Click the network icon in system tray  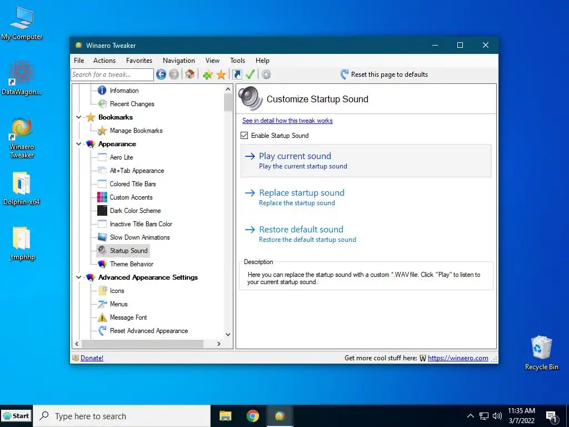(x=484, y=416)
